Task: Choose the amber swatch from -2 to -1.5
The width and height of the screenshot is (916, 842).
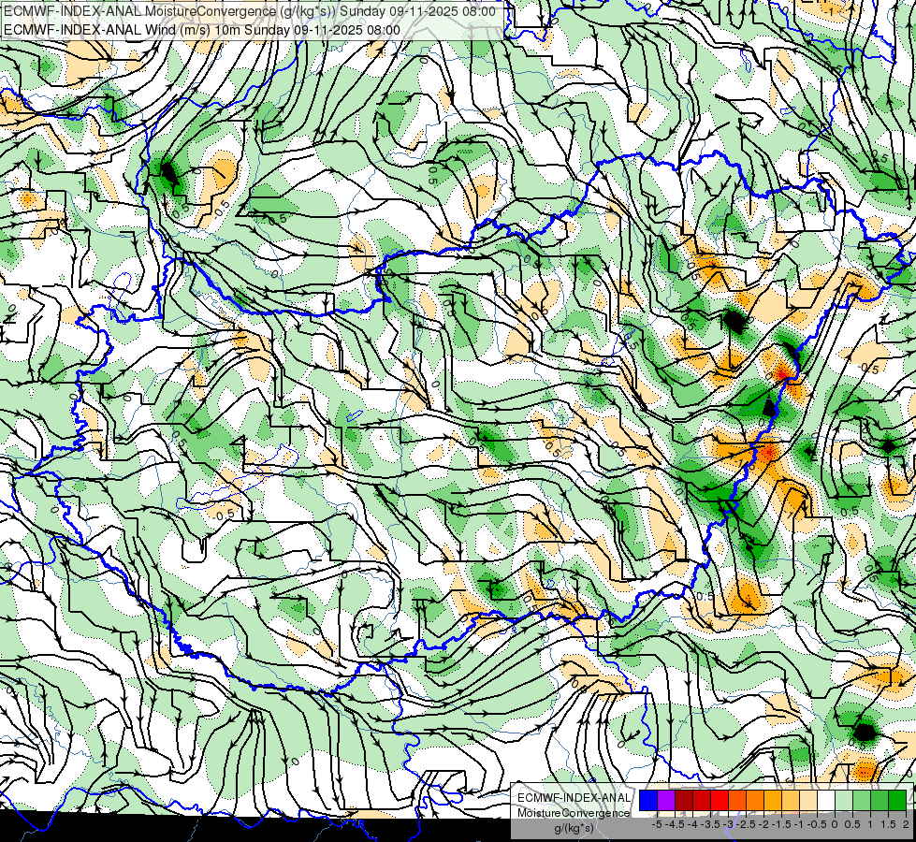Action: 773,800
